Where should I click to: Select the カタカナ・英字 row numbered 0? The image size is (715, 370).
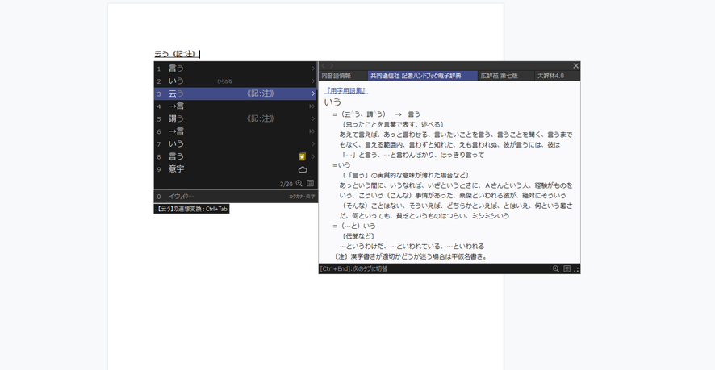(234, 197)
